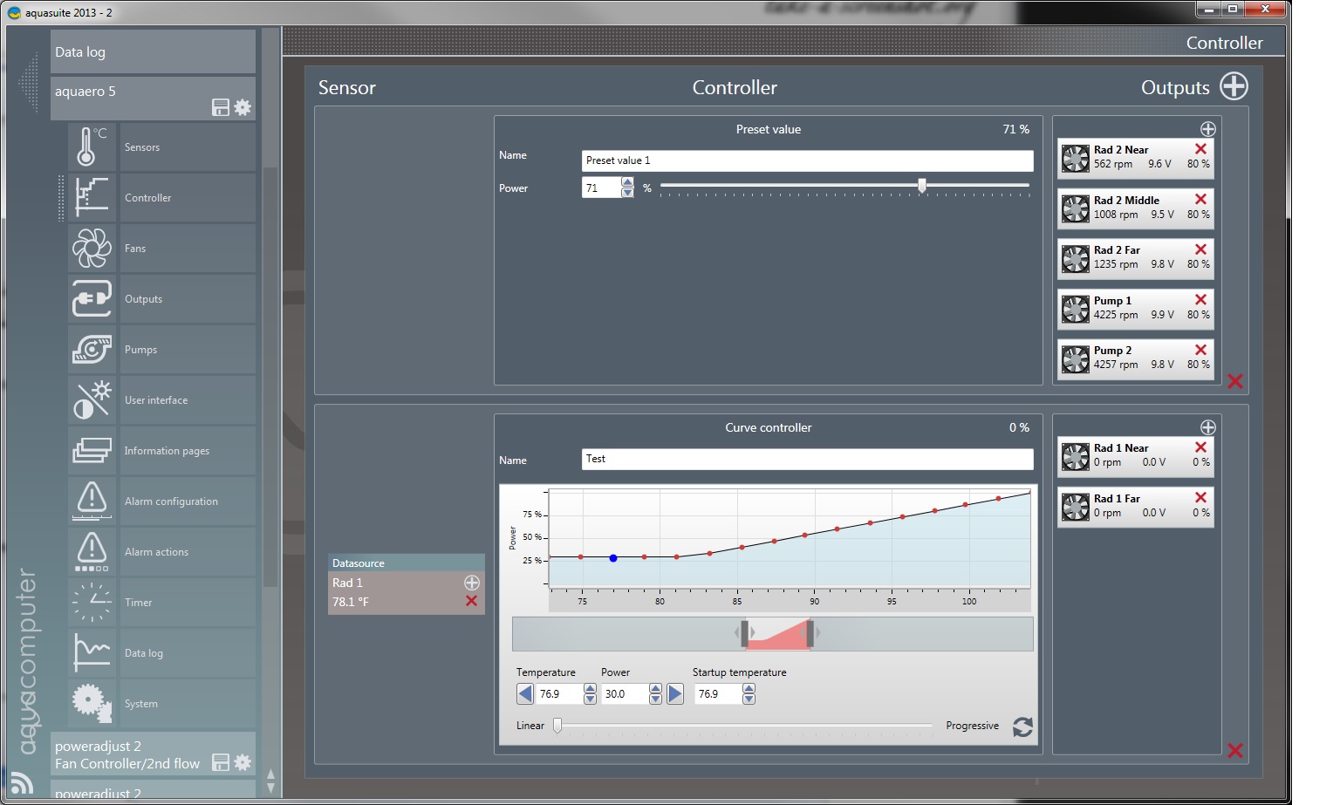Screen dimensions: 1340x805
Task: Open Fans page in sidebar
Action: click(x=188, y=249)
